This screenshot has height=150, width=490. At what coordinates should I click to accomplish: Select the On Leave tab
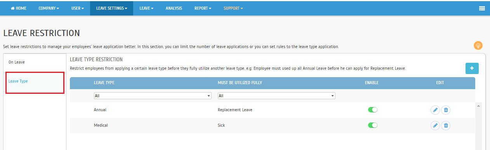tap(35, 62)
